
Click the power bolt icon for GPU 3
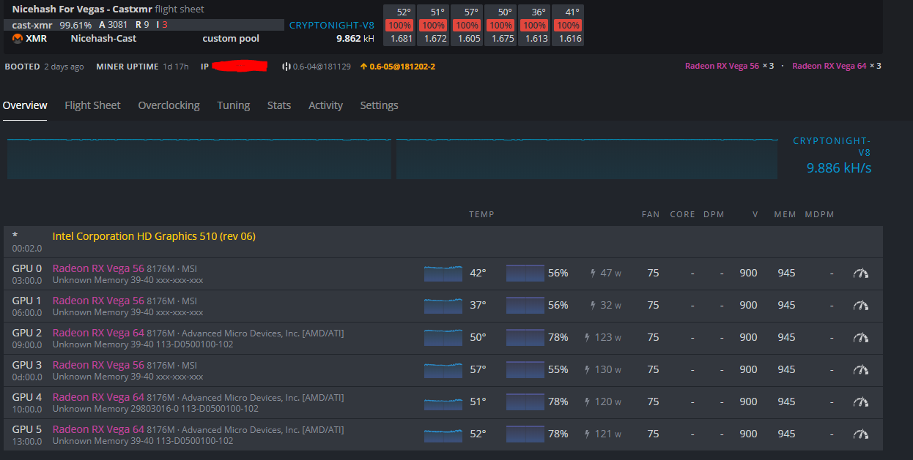coord(587,369)
